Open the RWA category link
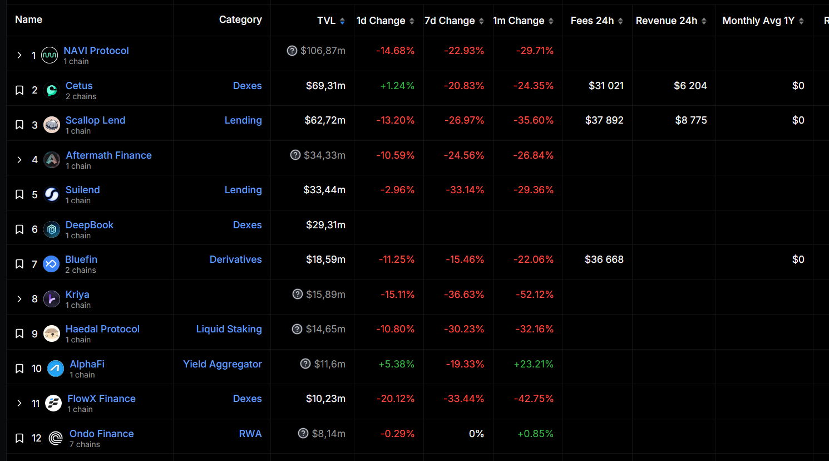The width and height of the screenshot is (829, 461). pyautogui.click(x=250, y=434)
